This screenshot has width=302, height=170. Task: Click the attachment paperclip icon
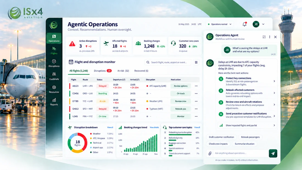click(210, 154)
